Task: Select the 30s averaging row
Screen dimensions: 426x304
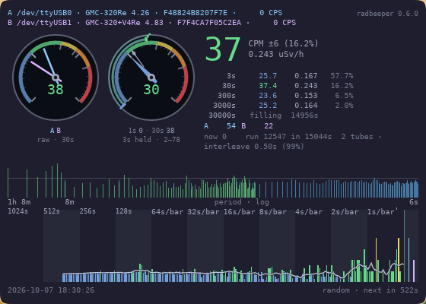Action: 288,86
